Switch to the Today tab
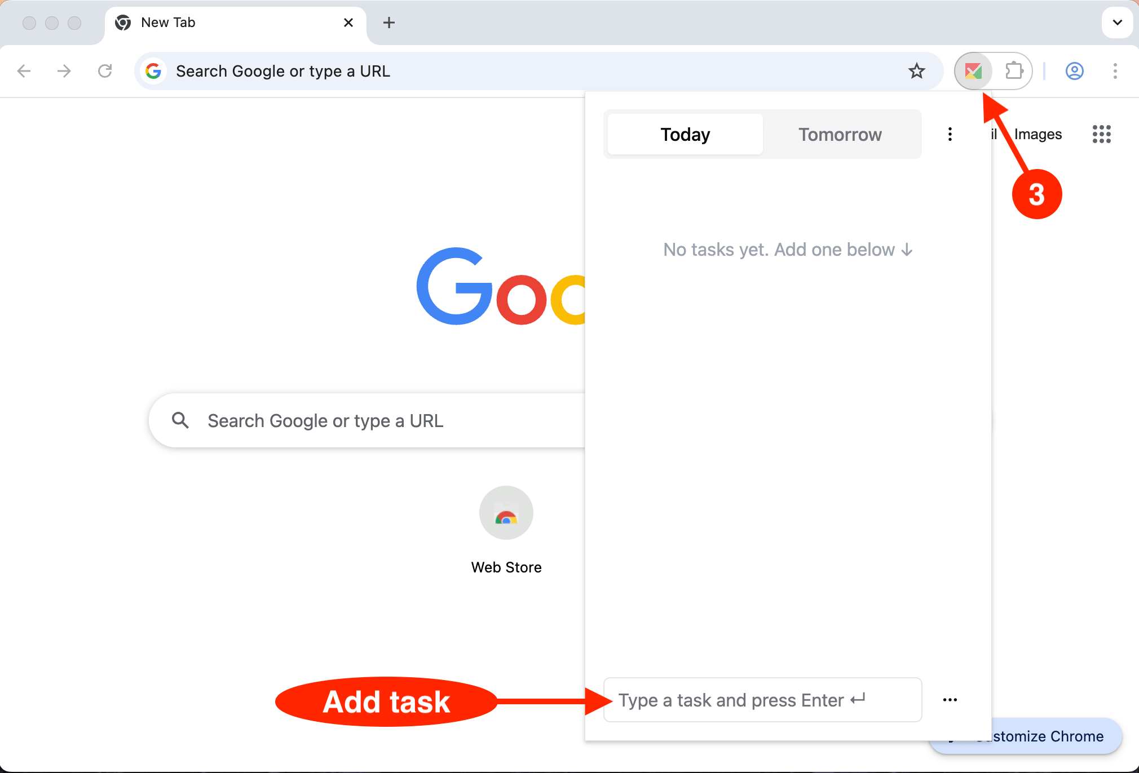1139x773 pixels. (x=684, y=134)
